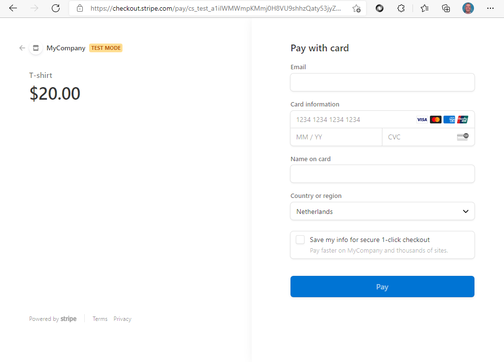Screen dimensions: 504x362
Task: Expand the Netherlands country selector chevron
Action: click(465, 211)
